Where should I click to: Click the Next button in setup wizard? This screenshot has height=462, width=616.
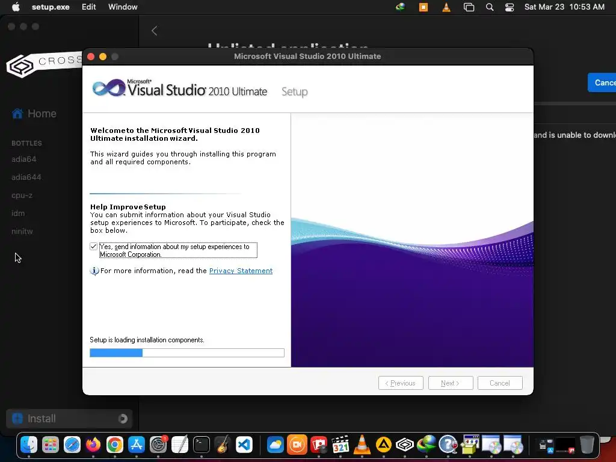pos(450,383)
